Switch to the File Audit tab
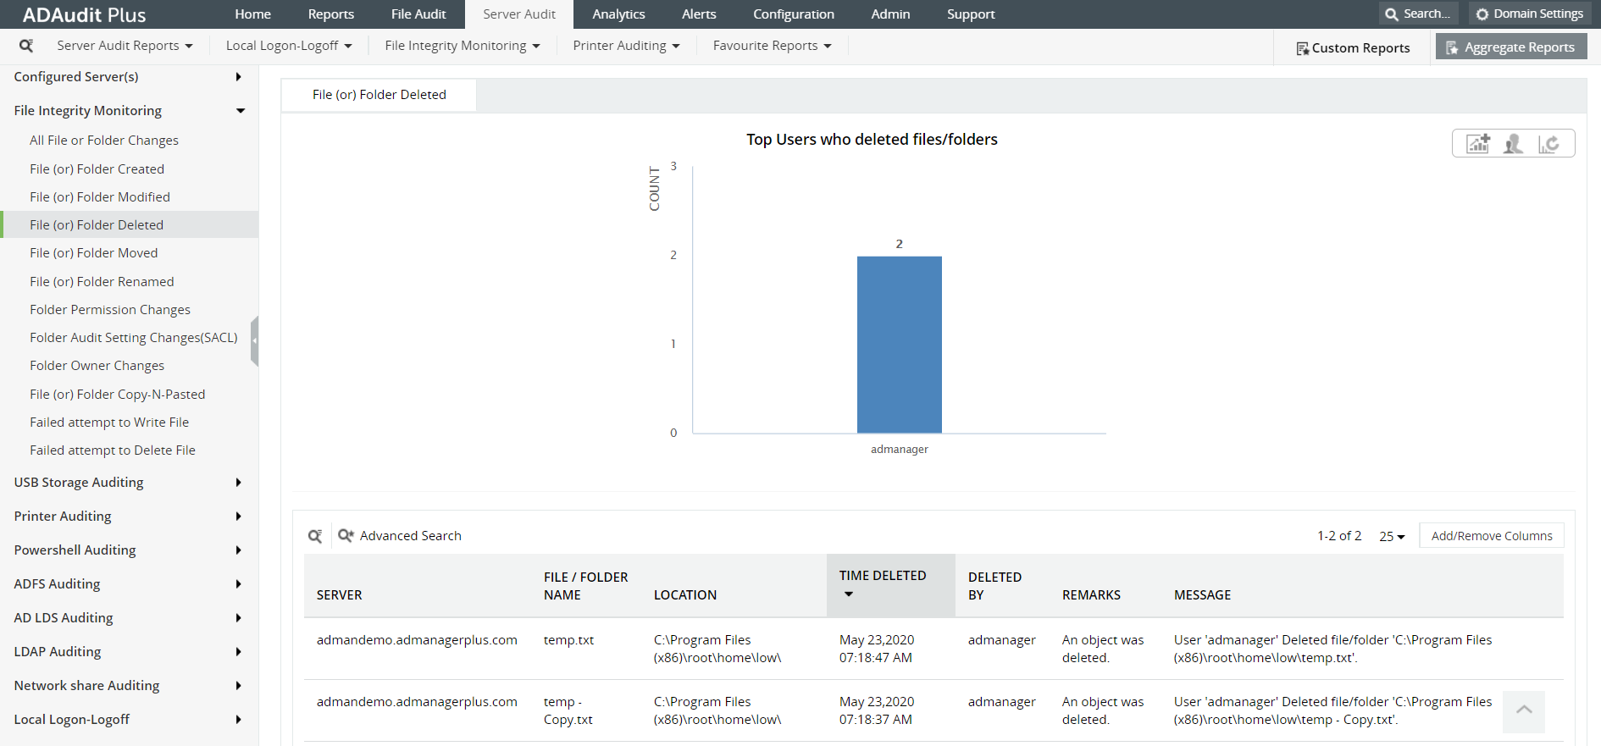This screenshot has width=1601, height=746. [x=418, y=14]
